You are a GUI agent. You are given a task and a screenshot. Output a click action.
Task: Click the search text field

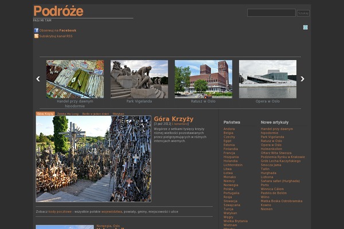click(271, 13)
